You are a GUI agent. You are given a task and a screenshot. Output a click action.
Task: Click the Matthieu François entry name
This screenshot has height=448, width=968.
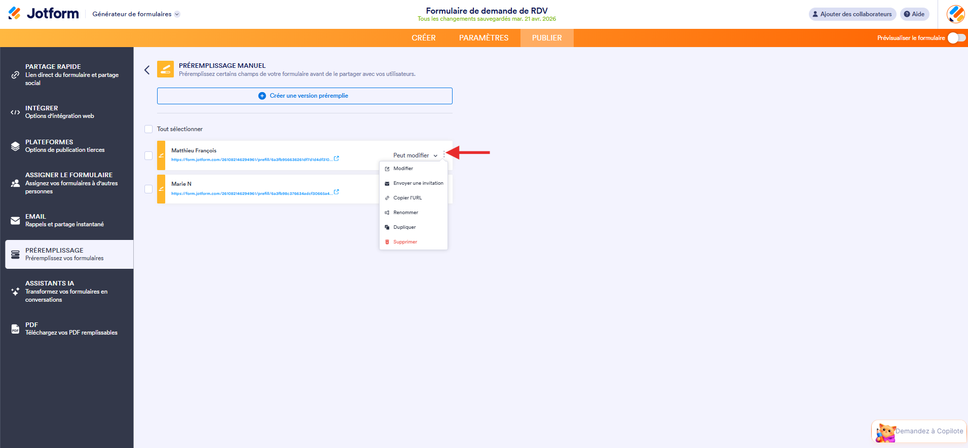(x=194, y=150)
